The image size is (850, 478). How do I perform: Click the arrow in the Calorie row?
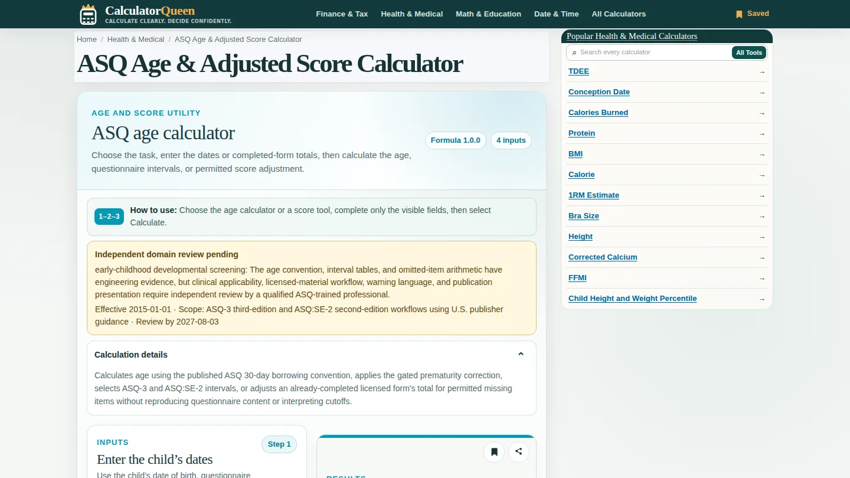[x=762, y=175]
